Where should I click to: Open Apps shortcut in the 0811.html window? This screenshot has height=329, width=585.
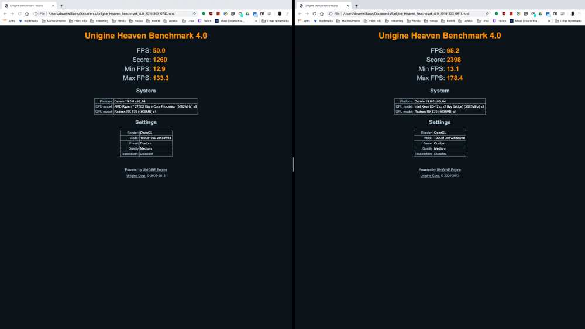point(304,21)
